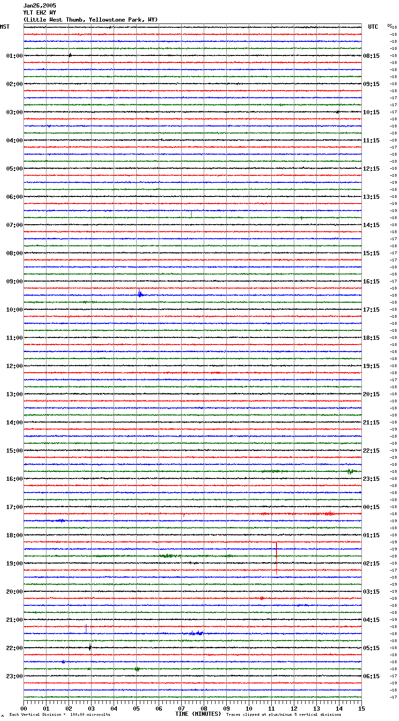Click the 08:15 UTC time label

tap(371, 56)
